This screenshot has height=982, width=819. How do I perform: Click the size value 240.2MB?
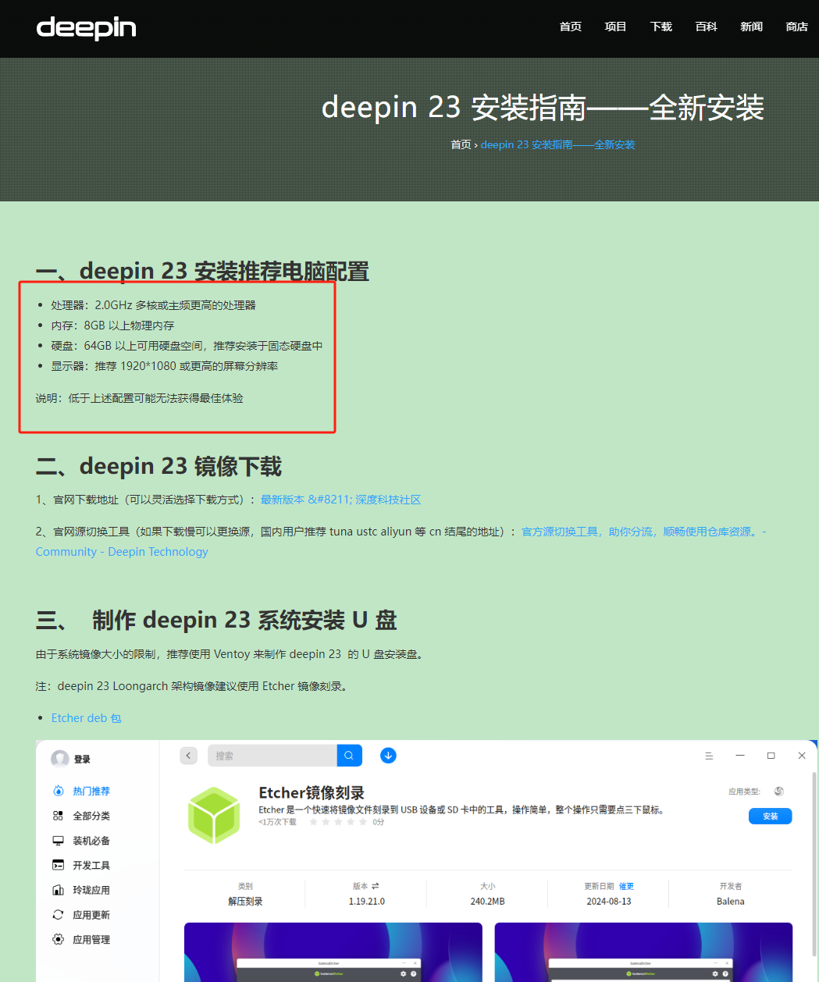tap(488, 902)
